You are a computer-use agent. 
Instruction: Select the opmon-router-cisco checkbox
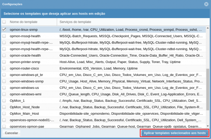[x=4, y=68]
